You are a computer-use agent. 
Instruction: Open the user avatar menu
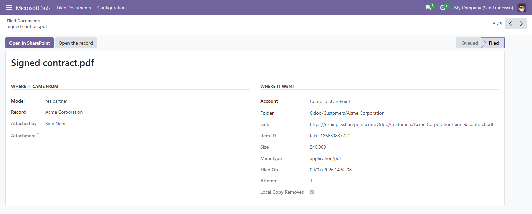click(x=522, y=8)
